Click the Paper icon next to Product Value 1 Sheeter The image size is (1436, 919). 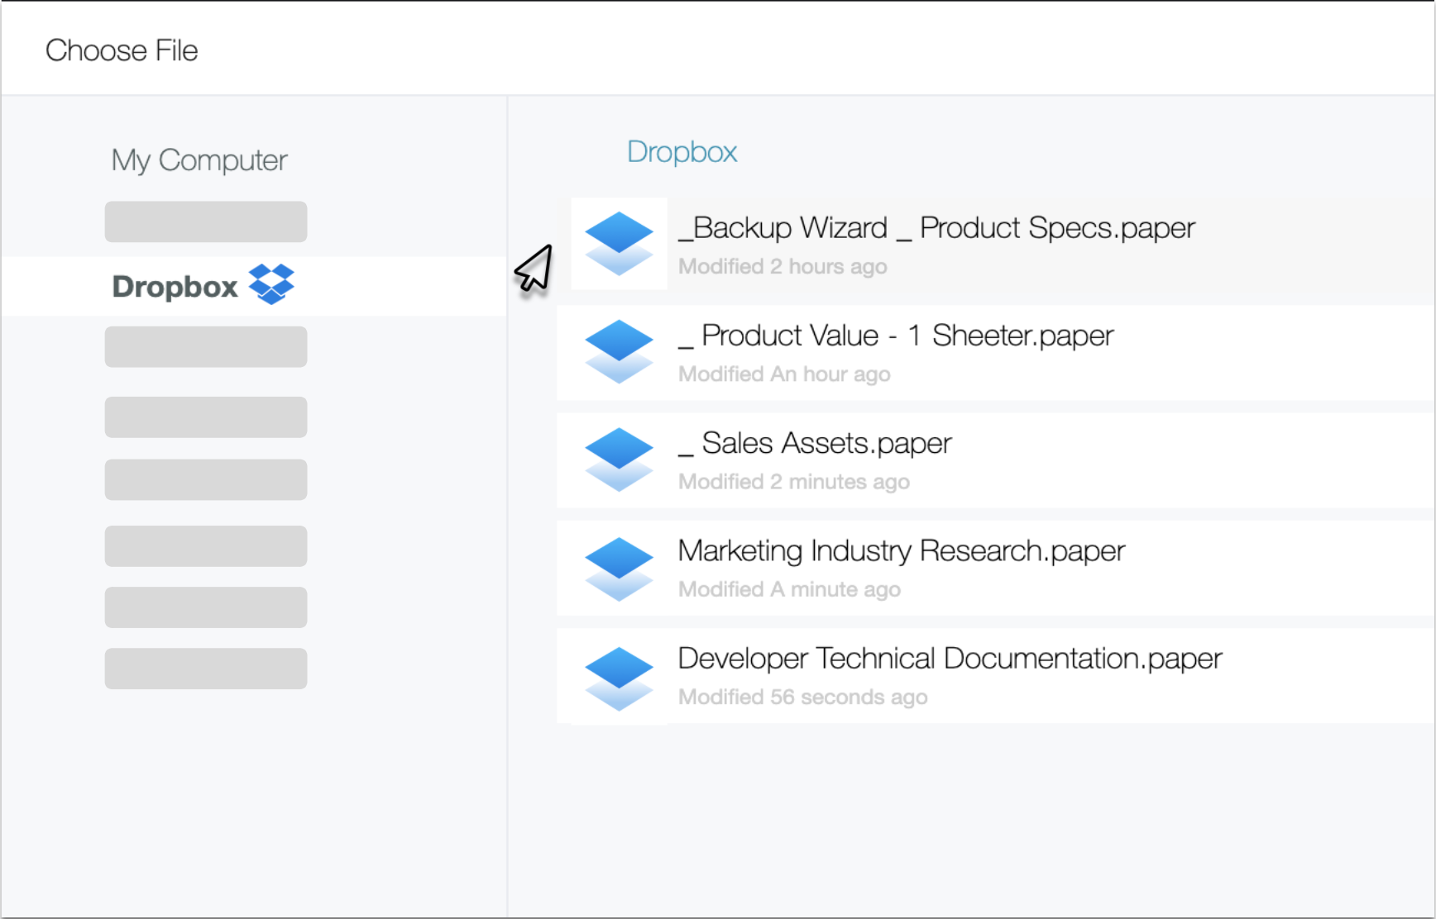[x=619, y=351]
